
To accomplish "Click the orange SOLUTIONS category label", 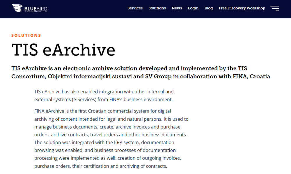I will tap(26, 35).
